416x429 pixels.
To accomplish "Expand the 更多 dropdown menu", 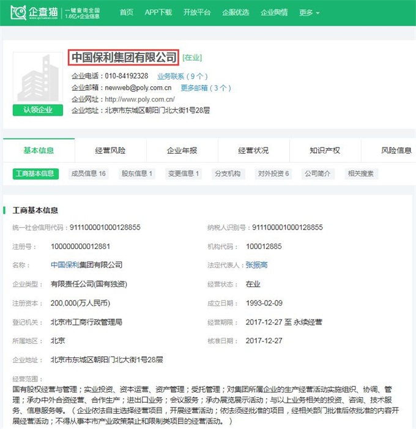I will click(x=310, y=12).
